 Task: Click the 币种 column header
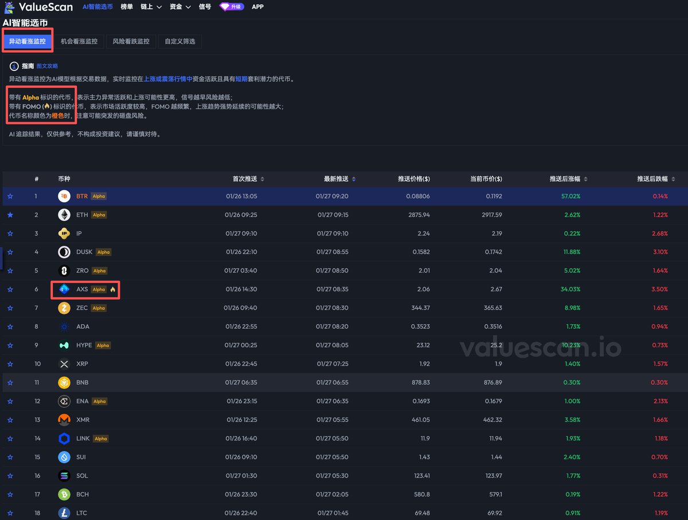coord(64,179)
